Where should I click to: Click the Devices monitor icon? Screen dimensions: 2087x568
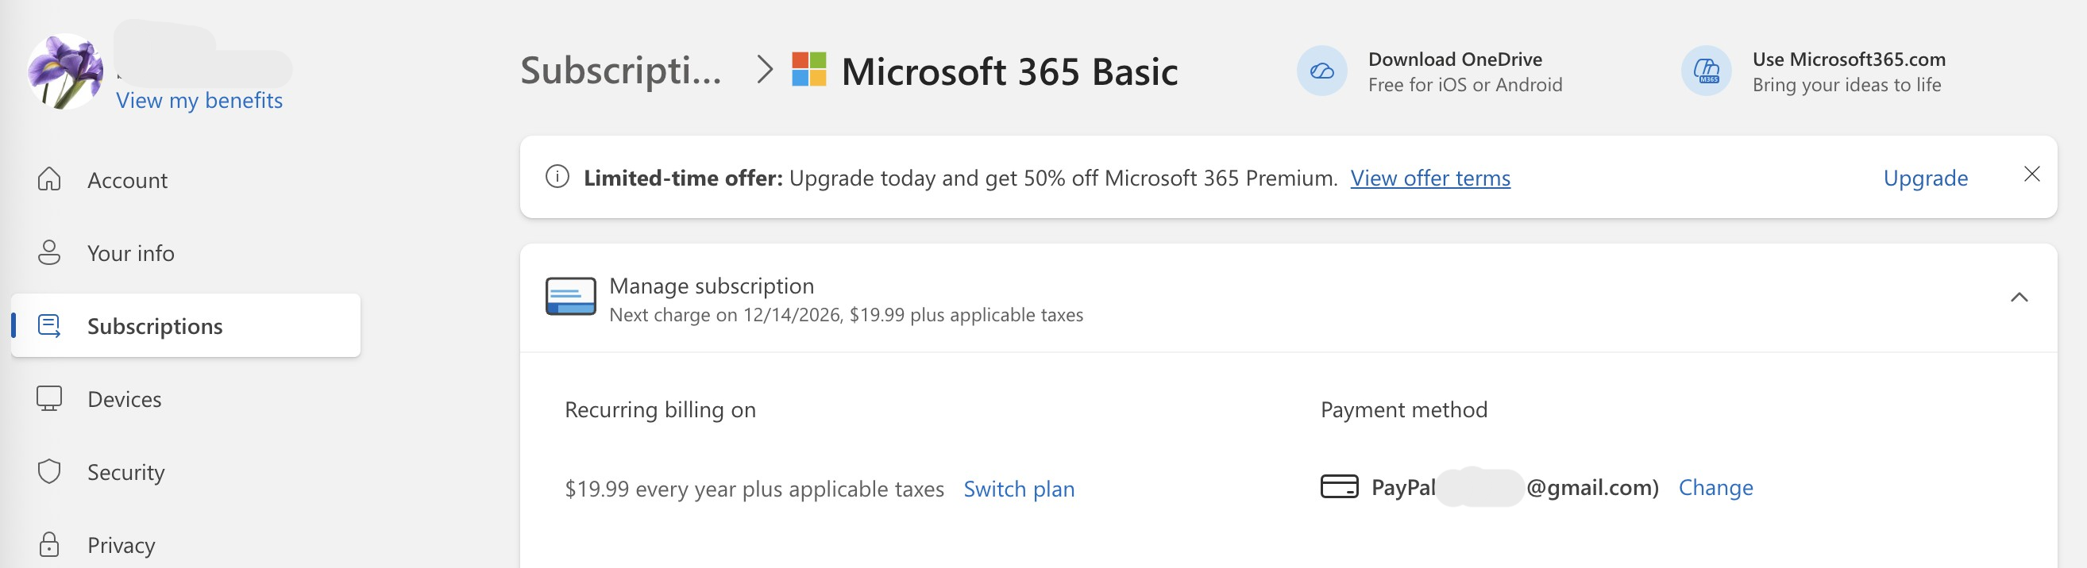tap(49, 398)
